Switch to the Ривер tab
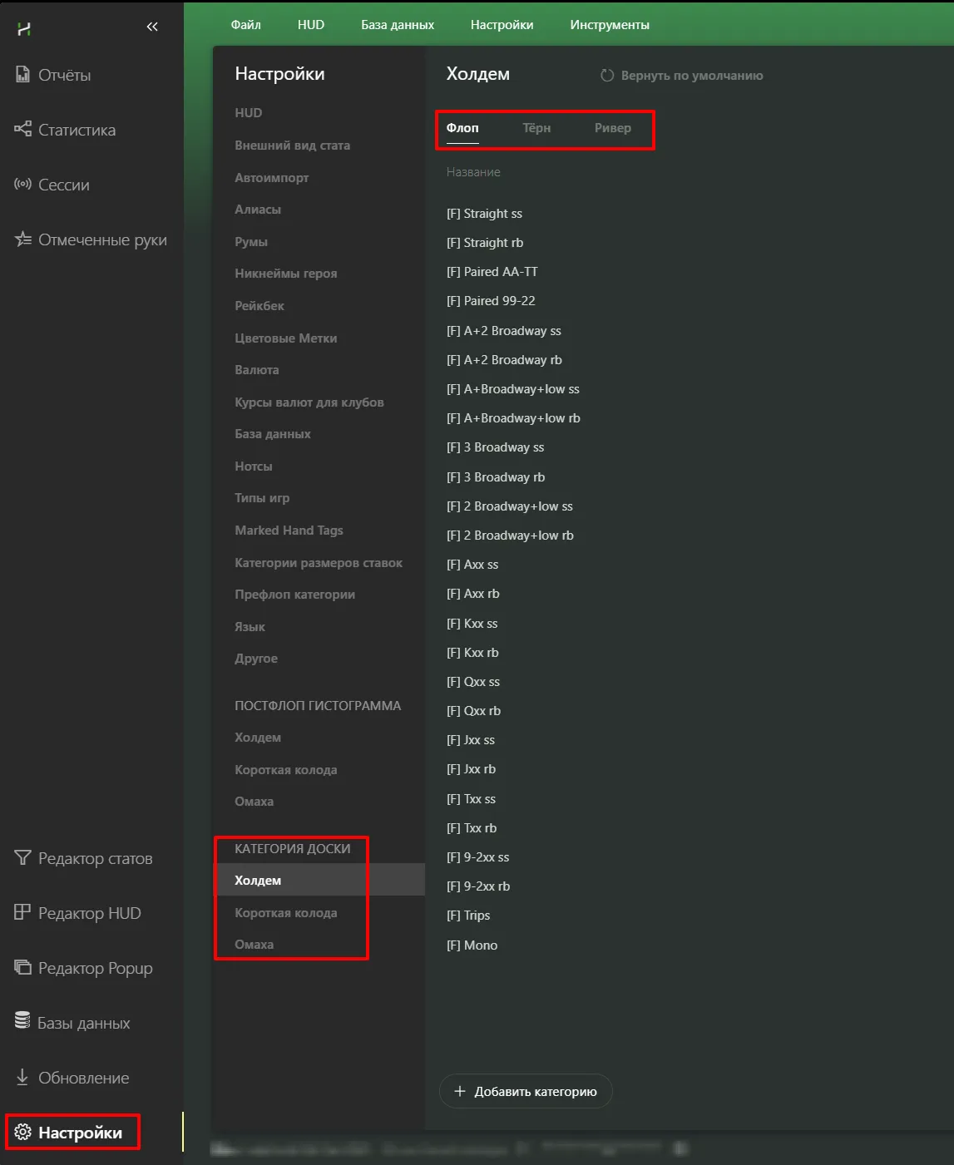 click(612, 128)
